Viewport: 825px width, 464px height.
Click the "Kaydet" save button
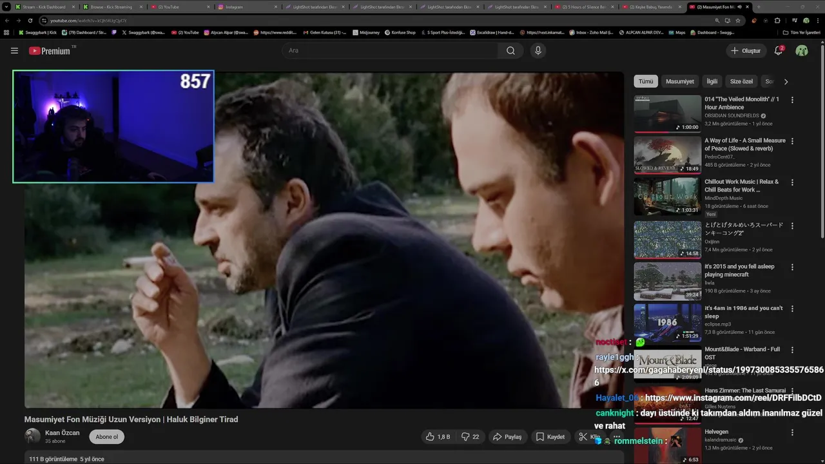point(550,437)
